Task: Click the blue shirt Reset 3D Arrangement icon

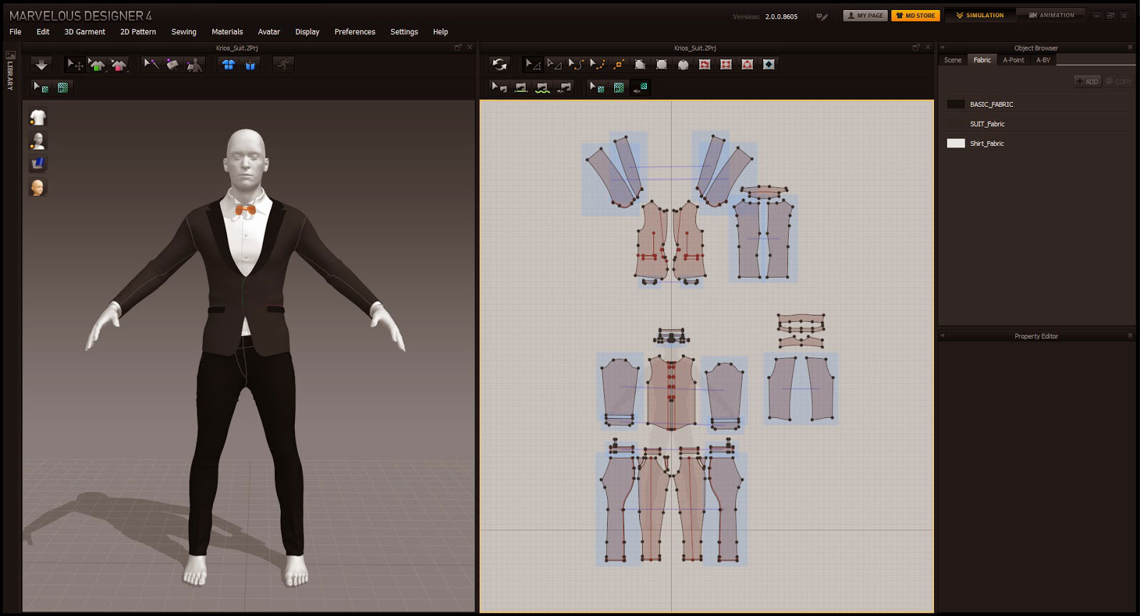Action: point(228,65)
